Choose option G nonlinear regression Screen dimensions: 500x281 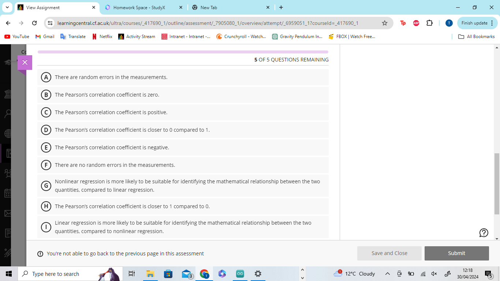(46, 186)
